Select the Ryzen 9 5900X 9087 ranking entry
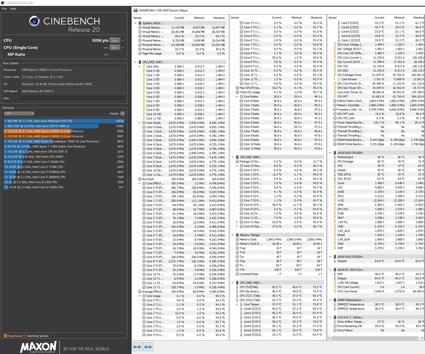This screenshot has height=354, width=425. point(64,136)
